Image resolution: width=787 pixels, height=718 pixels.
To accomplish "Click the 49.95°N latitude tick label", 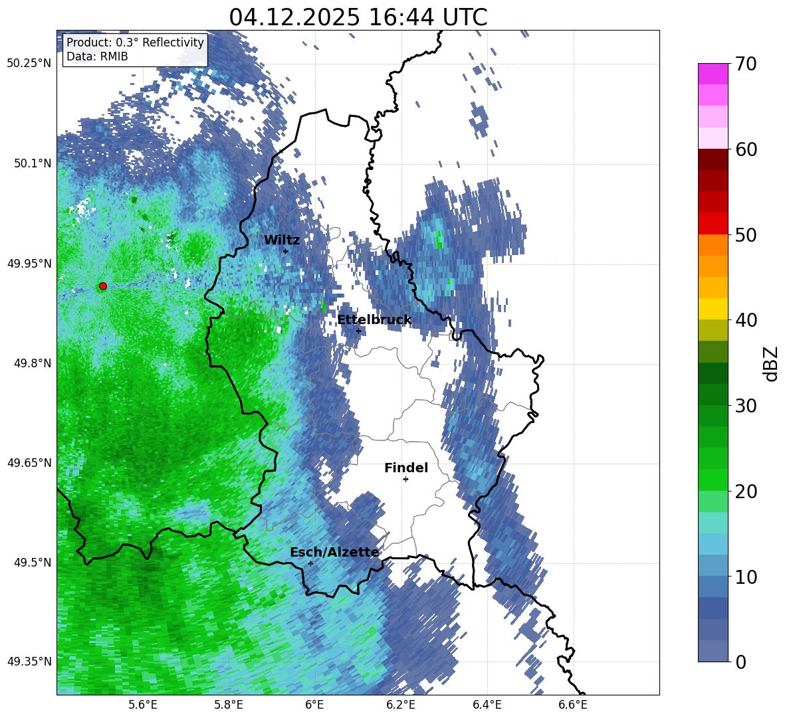I will coord(29,263).
